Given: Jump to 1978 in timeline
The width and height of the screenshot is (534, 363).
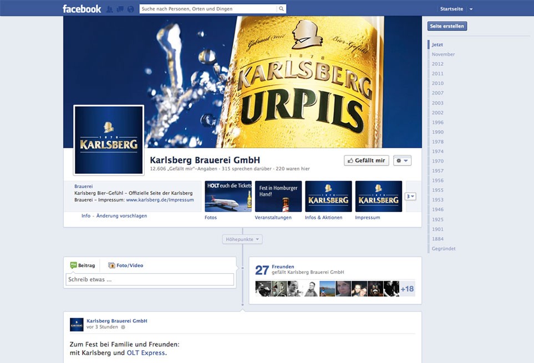Looking at the screenshot, I should 438,142.
